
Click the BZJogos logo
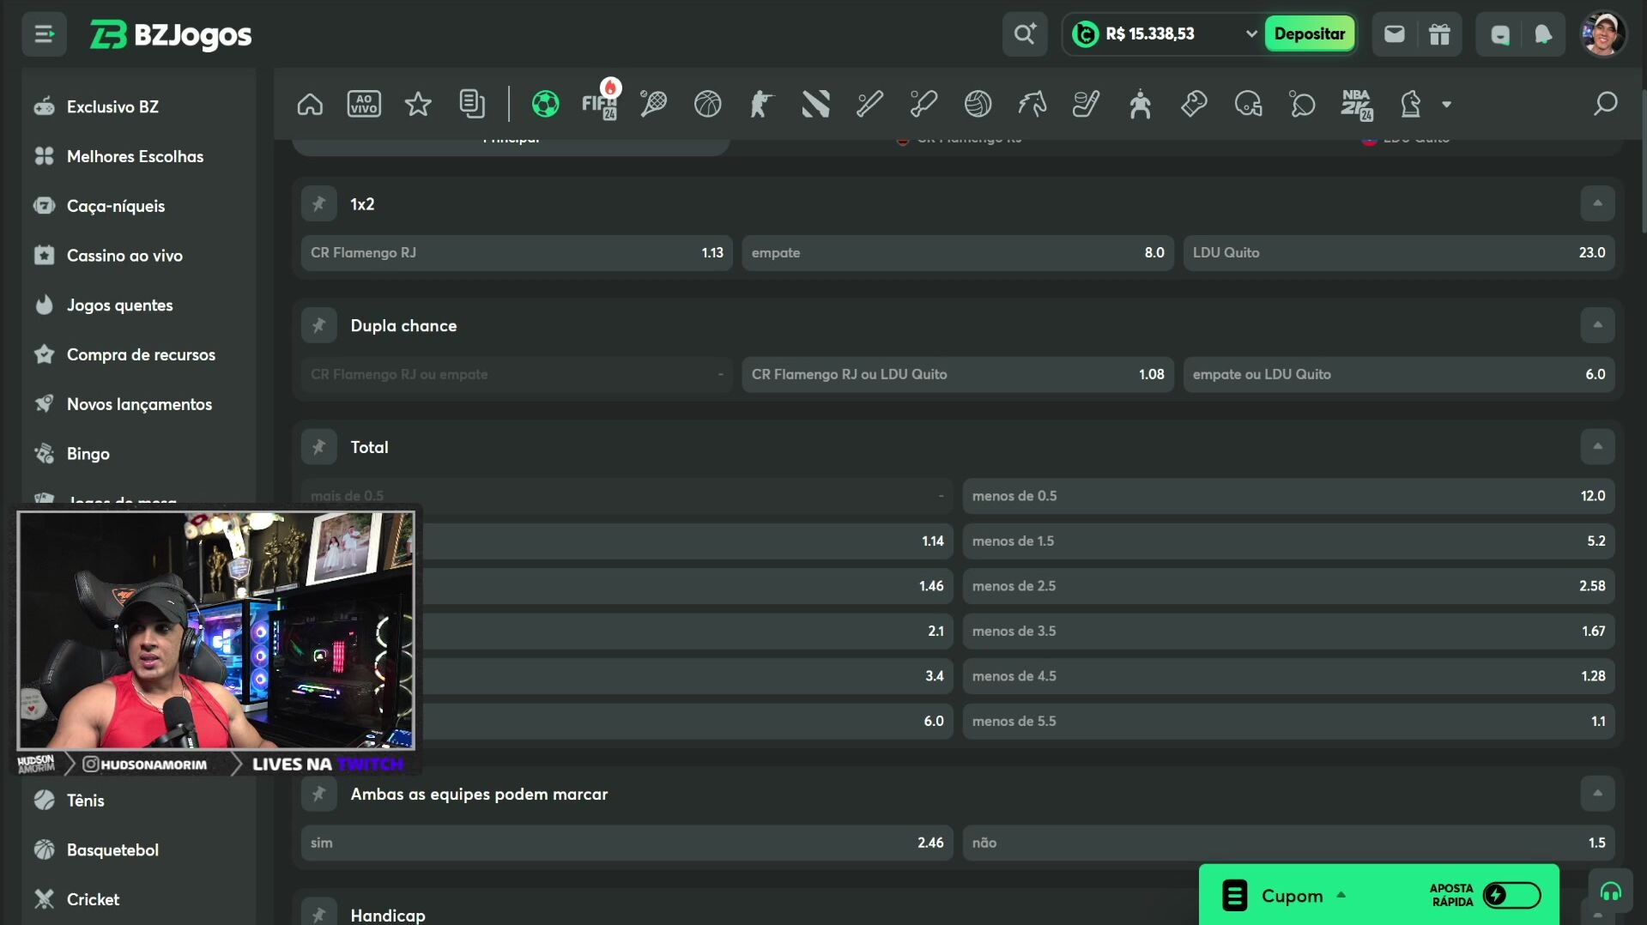click(x=171, y=34)
